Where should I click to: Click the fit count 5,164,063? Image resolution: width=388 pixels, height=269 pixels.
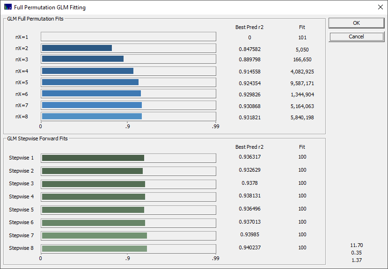pos(302,107)
